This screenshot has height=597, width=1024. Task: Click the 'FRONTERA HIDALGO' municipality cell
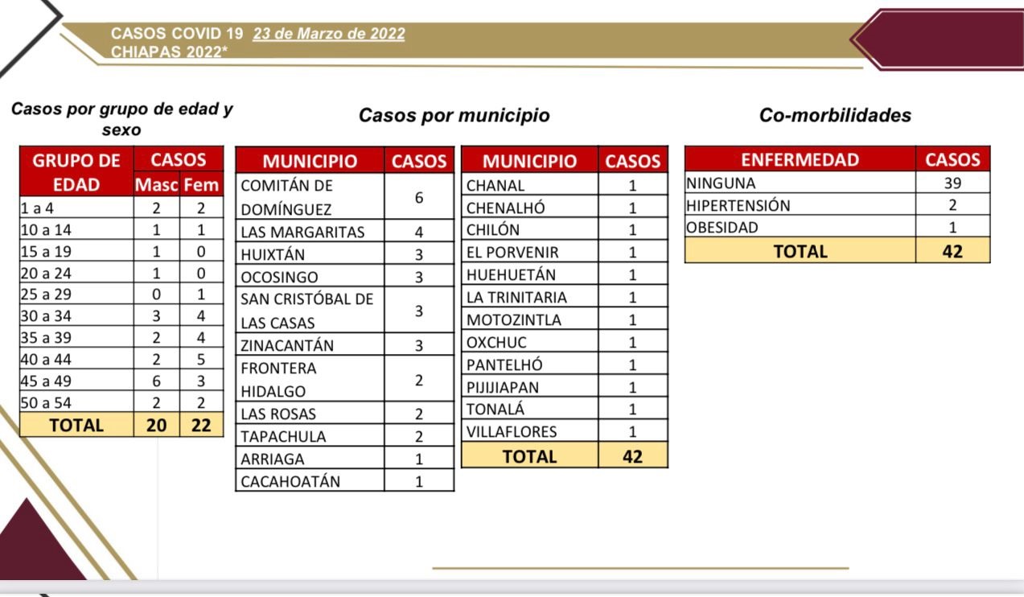[x=310, y=379]
